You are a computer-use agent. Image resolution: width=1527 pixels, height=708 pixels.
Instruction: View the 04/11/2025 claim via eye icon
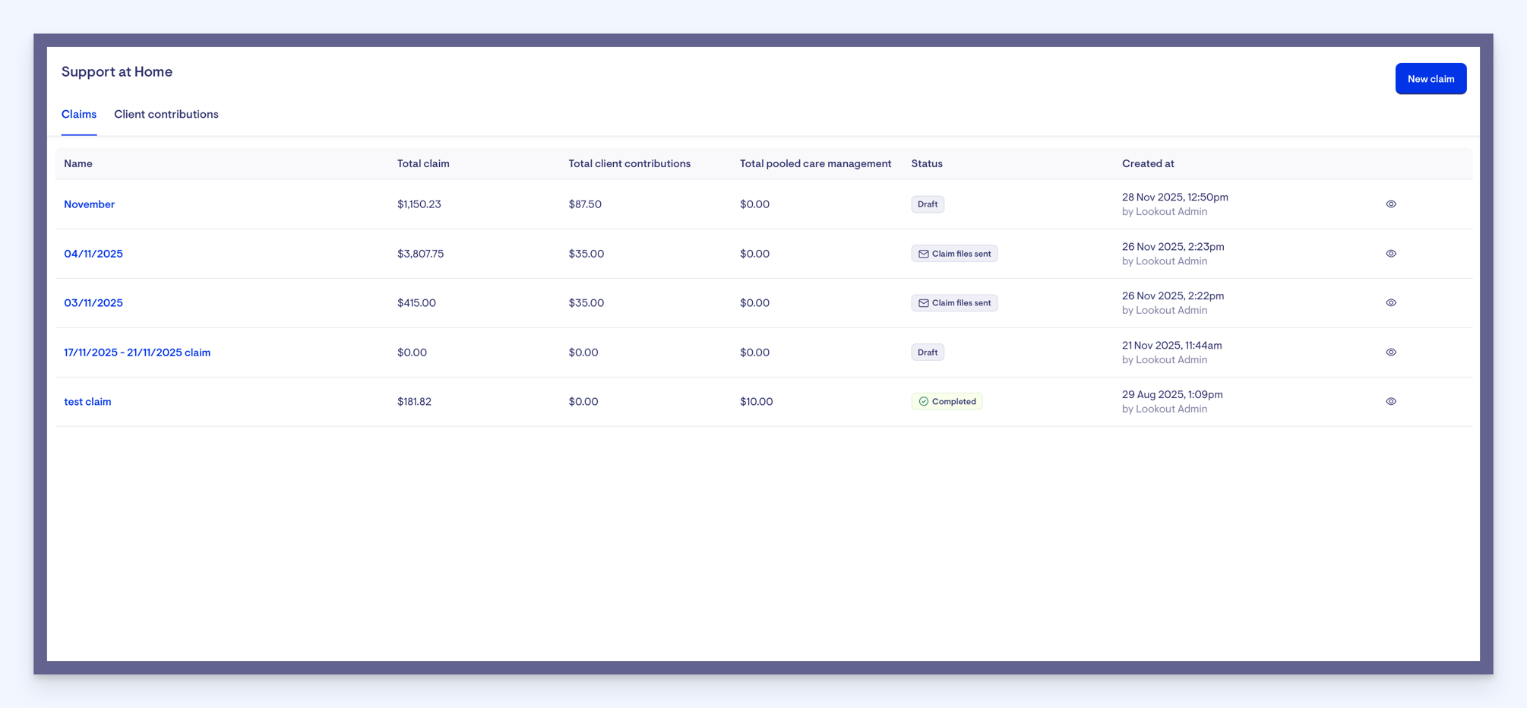pos(1391,254)
